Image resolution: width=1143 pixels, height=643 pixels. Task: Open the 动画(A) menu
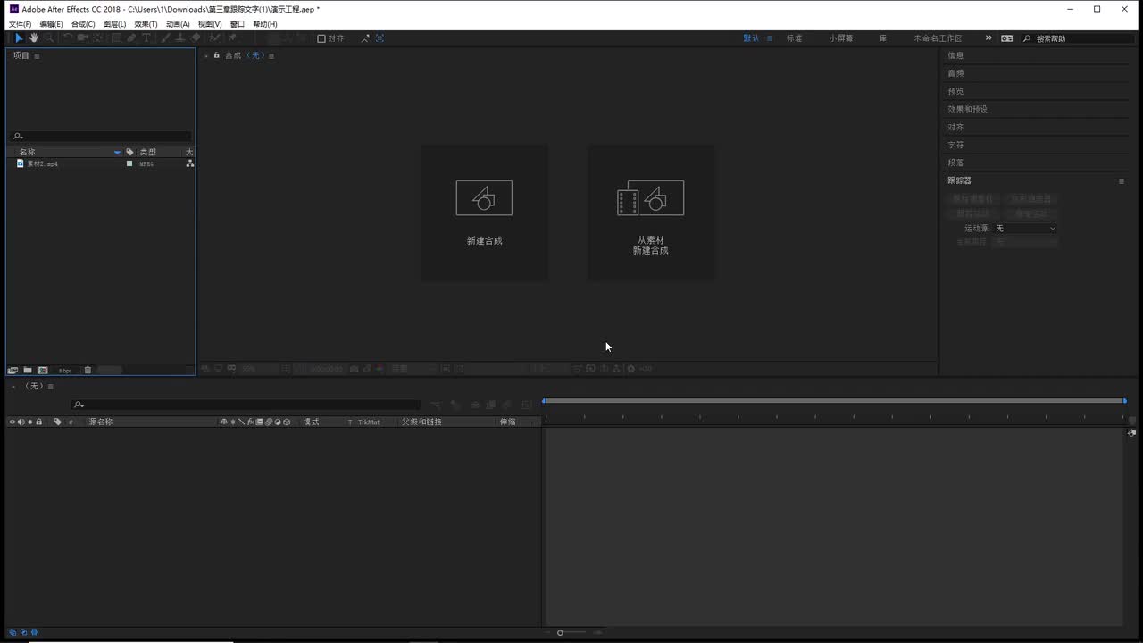click(x=178, y=24)
